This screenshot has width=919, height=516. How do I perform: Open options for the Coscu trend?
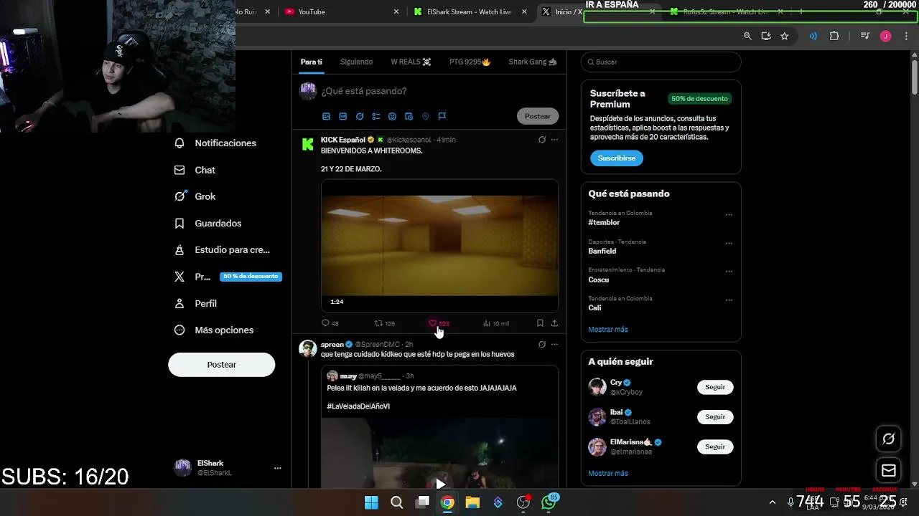coord(729,272)
